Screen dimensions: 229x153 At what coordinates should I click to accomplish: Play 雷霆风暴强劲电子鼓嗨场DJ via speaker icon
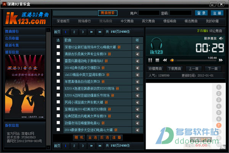[x=137, y=61]
